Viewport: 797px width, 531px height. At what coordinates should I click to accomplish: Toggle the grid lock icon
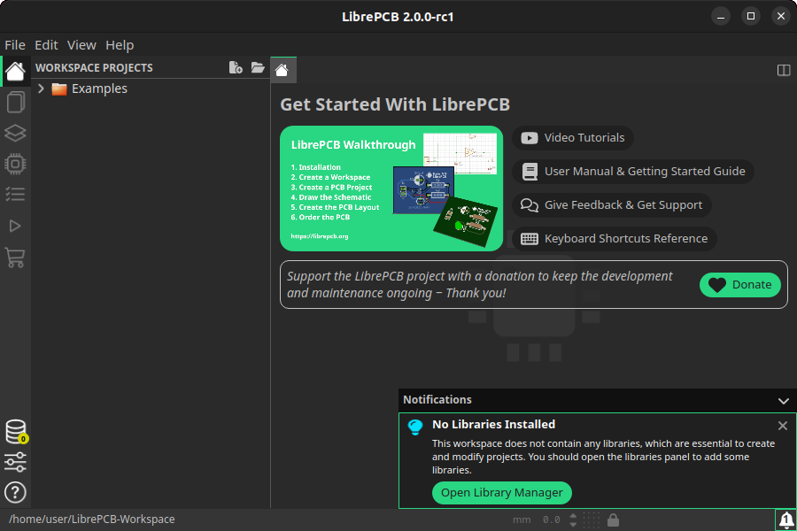[x=613, y=520]
